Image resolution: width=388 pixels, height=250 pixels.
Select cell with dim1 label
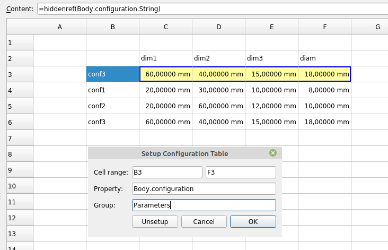tap(165, 58)
